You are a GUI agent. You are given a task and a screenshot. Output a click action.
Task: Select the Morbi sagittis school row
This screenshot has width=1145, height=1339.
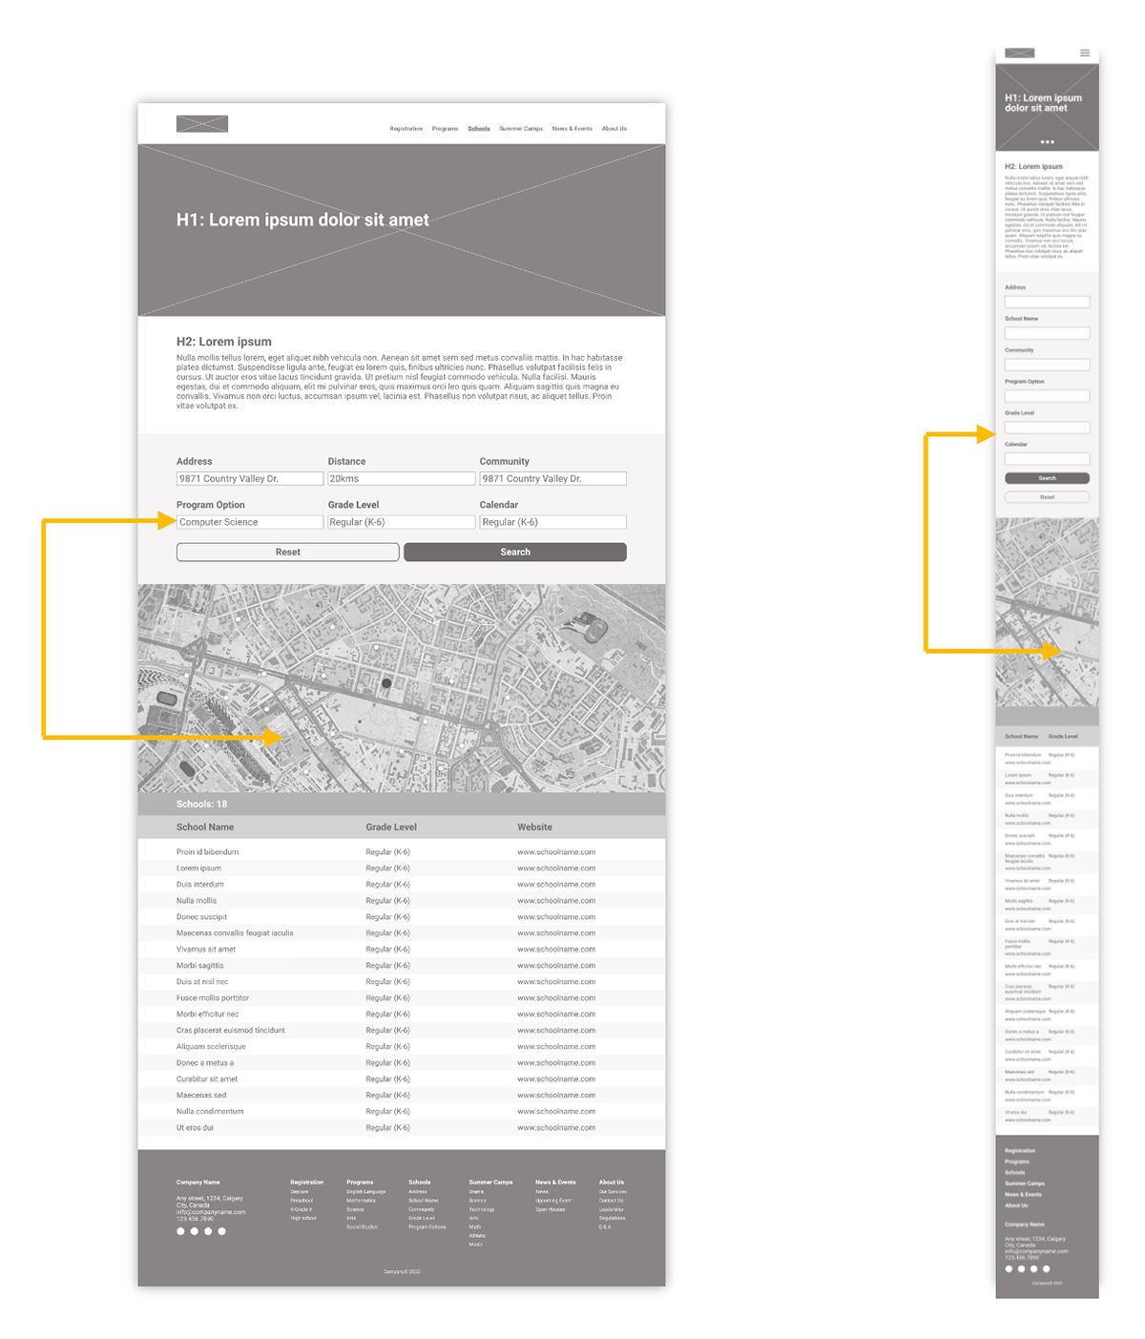(x=402, y=966)
